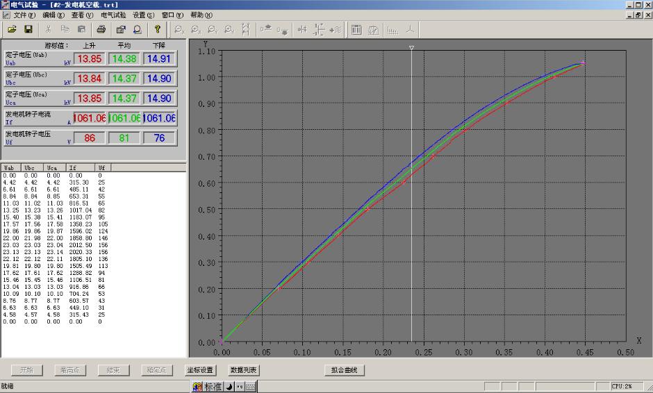Click the 拟合曲线 button
The image size is (653, 393).
(344, 370)
